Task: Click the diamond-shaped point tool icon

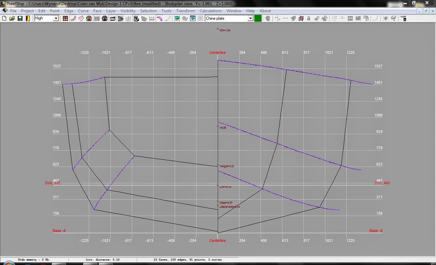Action: tap(334, 18)
